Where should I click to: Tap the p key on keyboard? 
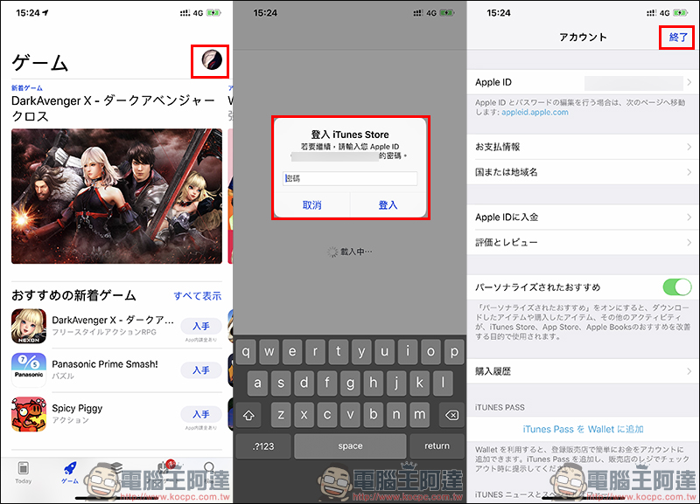tap(454, 352)
